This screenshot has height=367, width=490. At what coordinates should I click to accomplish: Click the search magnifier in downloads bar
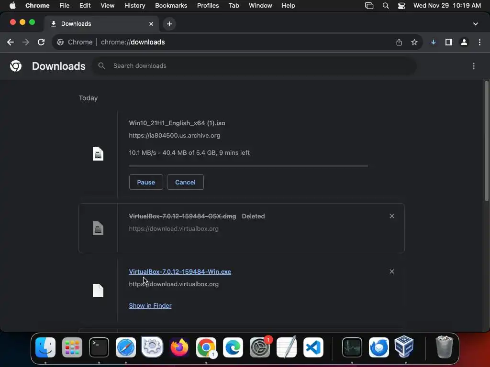[x=101, y=66]
